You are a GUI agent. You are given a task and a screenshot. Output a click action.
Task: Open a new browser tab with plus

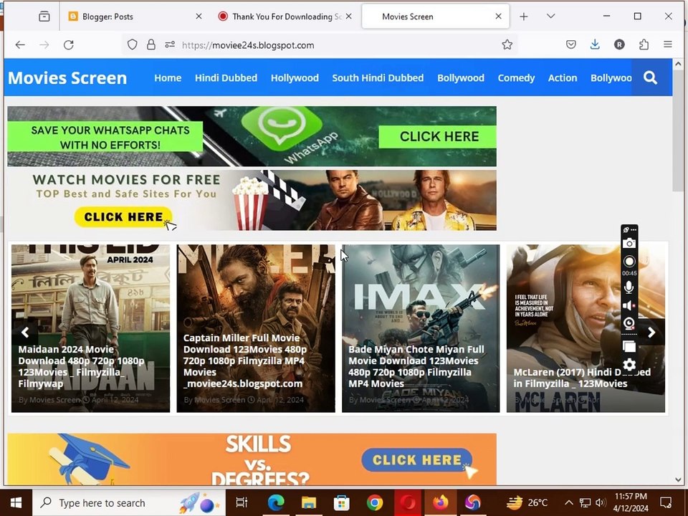(x=523, y=16)
